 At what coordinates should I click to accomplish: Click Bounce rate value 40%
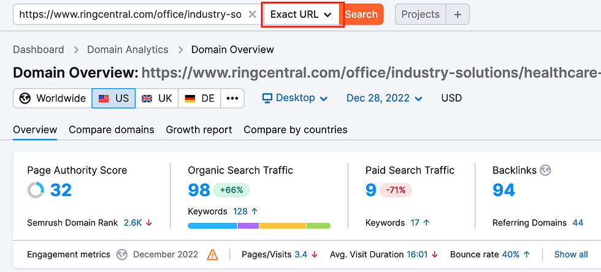coord(510,254)
